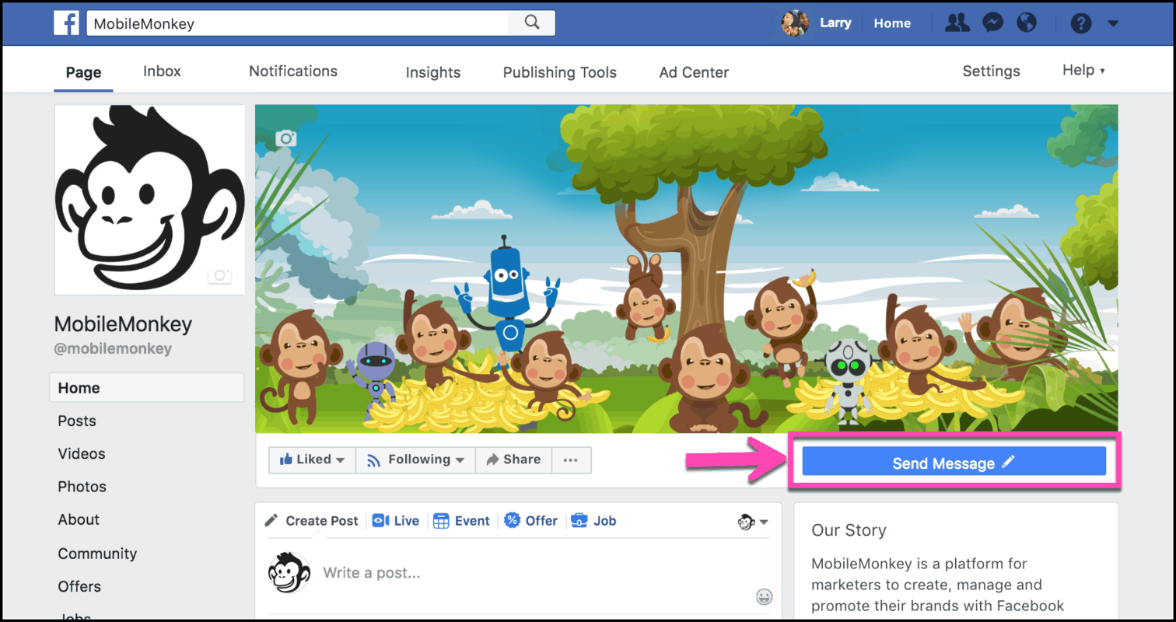Open the Liked dropdown
The width and height of the screenshot is (1176, 622).
coord(313,460)
